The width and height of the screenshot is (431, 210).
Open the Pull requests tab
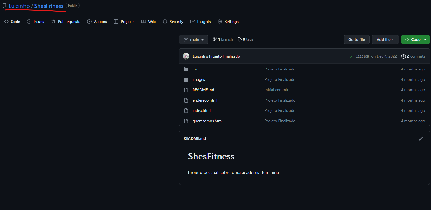[66, 22]
